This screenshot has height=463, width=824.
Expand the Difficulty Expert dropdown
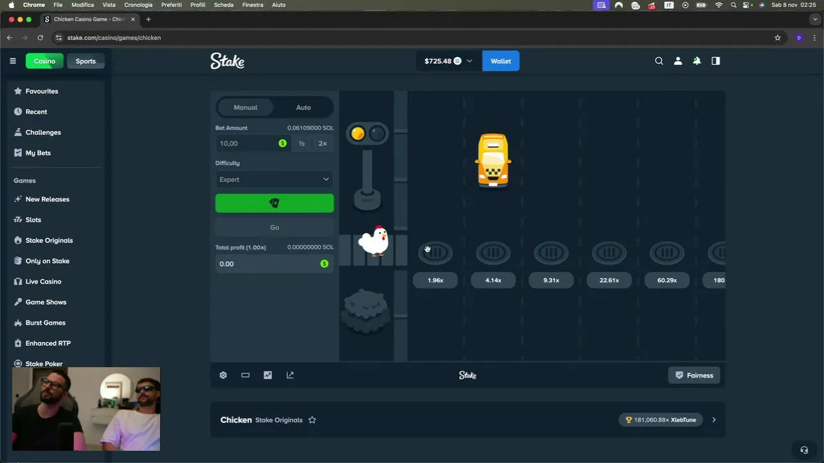pos(274,179)
